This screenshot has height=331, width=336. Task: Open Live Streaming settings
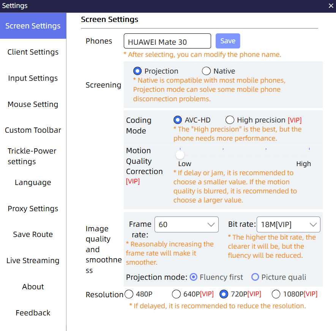coord(33,260)
